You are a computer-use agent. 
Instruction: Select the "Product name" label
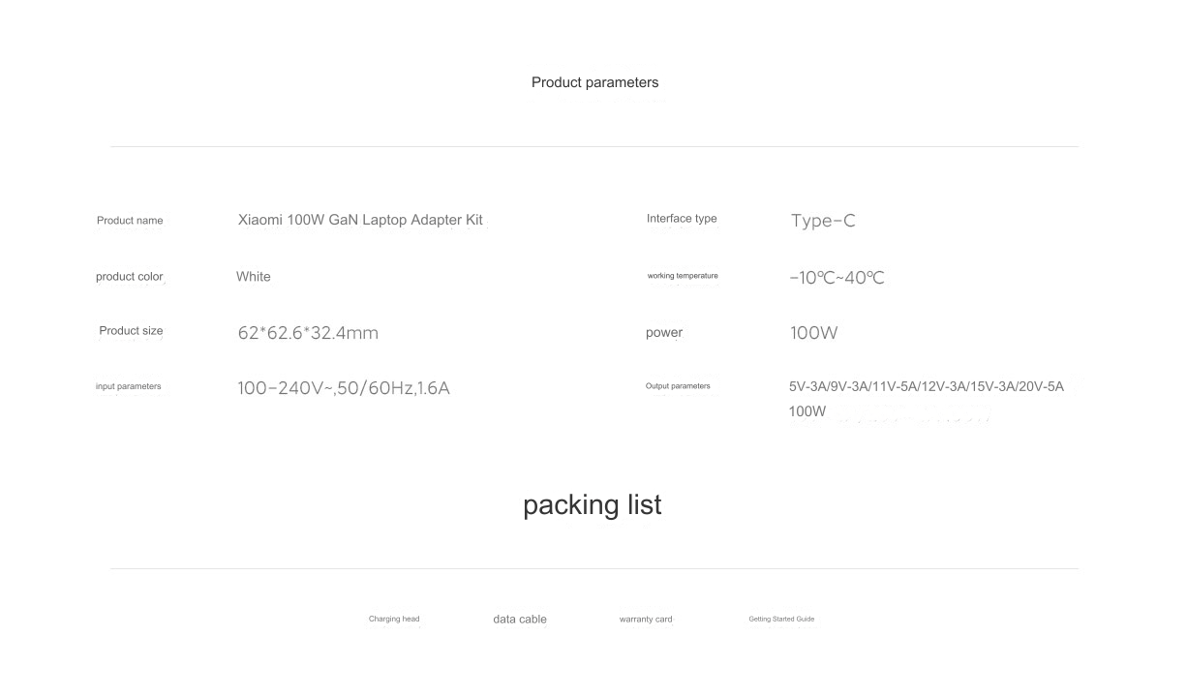click(130, 221)
